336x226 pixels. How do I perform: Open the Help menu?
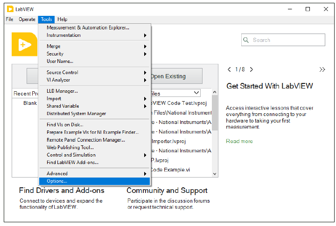point(63,20)
